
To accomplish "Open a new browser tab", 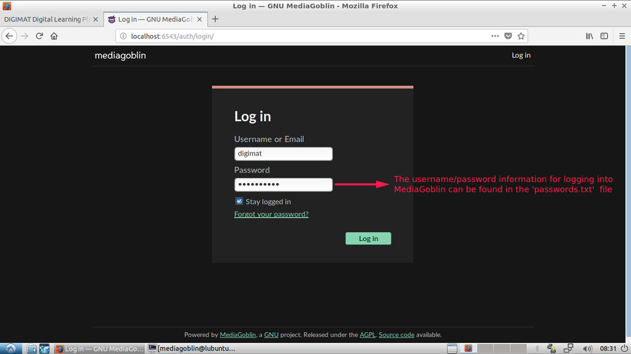I will tap(215, 19).
